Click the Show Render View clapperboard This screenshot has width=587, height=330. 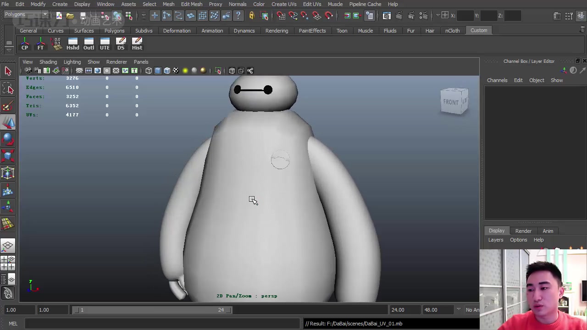tap(387, 16)
